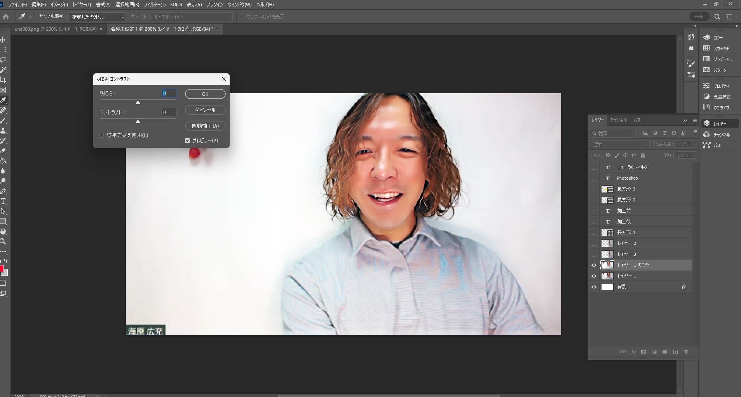The height and width of the screenshot is (397, 741).
Task: Open the Layers panel options menu
Action: pyautogui.click(x=695, y=120)
